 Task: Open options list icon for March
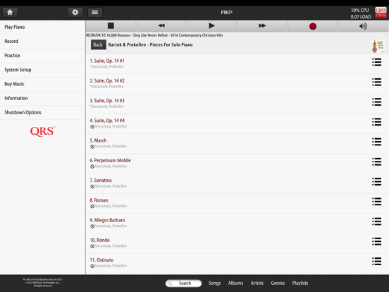[x=376, y=142]
